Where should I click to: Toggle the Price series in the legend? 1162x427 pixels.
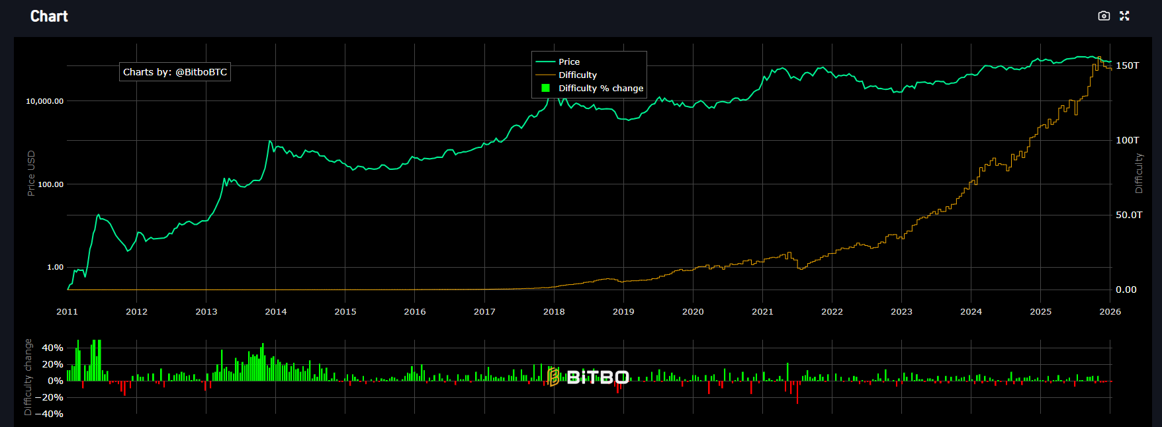pyautogui.click(x=569, y=61)
